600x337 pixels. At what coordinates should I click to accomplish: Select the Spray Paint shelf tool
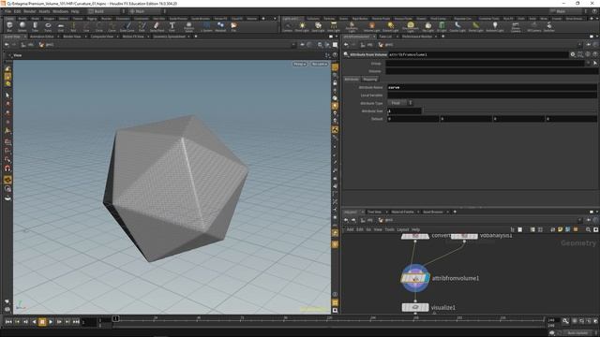(x=157, y=27)
